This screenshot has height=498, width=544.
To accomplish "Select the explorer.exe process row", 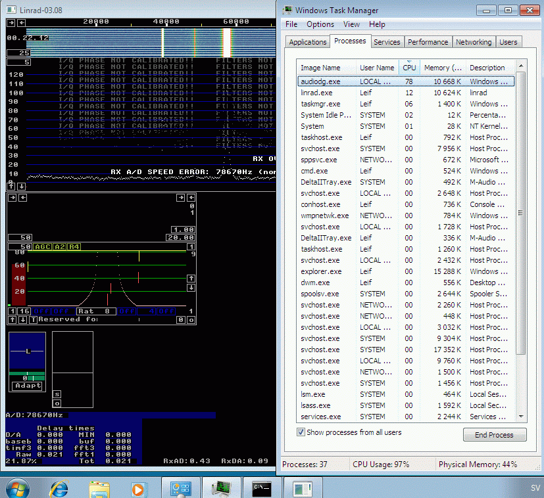I will pyautogui.click(x=405, y=271).
